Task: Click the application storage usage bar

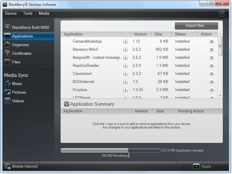Action: point(111,150)
